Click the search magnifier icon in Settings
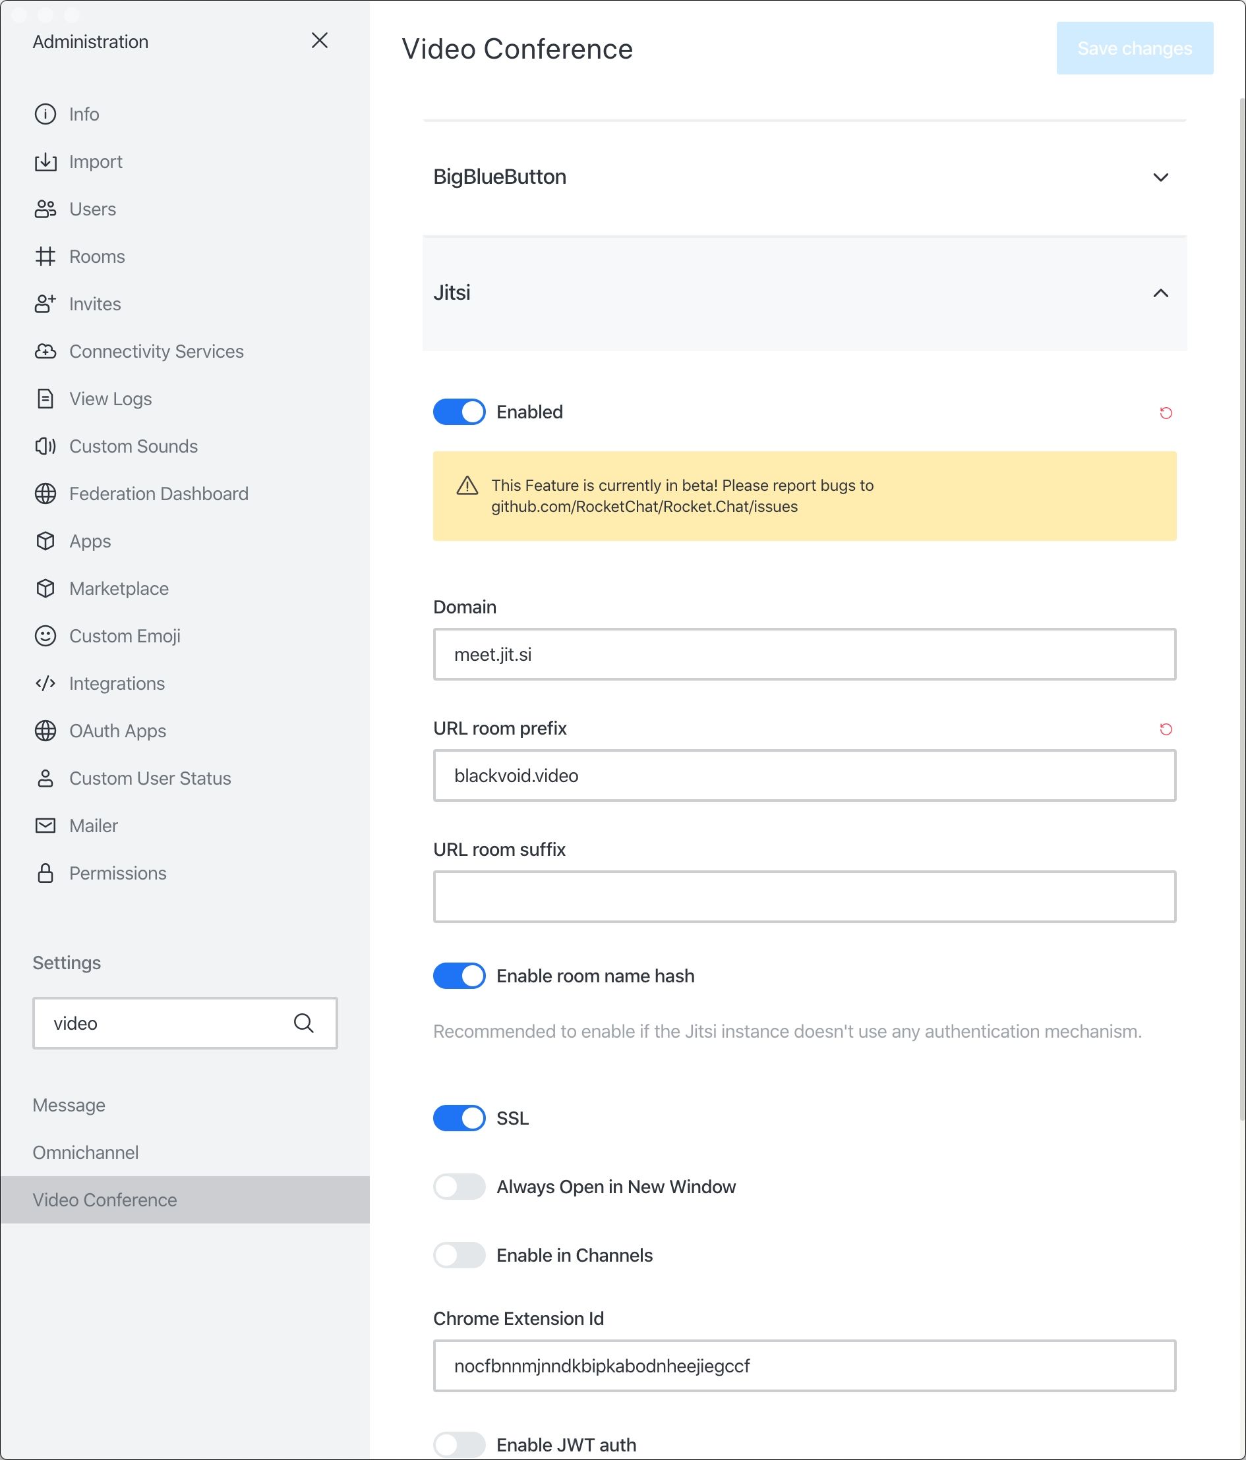 pyautogui.click(x=303, y=1023)
